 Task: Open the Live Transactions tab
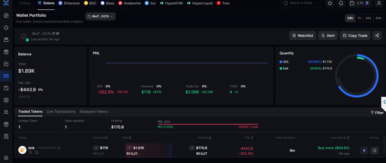[61, 112]
